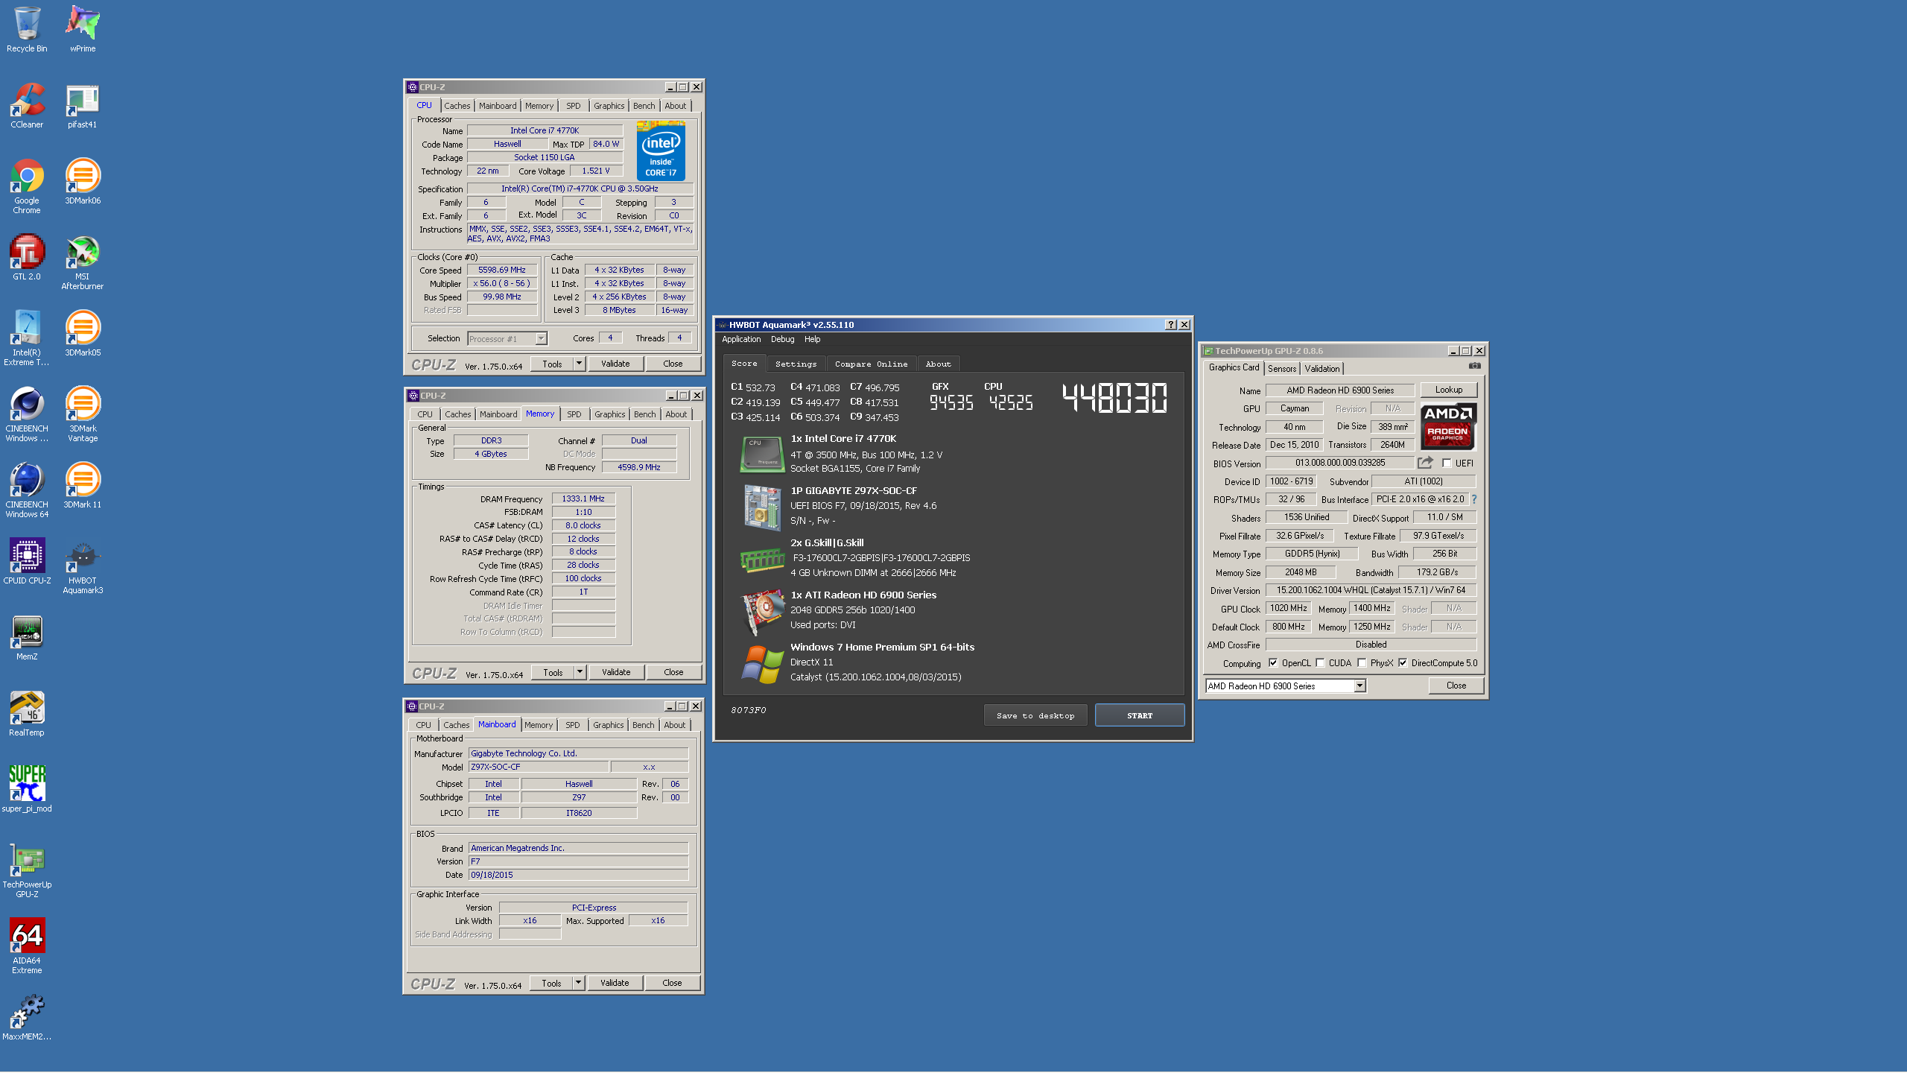Launch RealTemp from desktop
The image size is (1907, 1073).
pyautogui.click(x=27, y=714)
